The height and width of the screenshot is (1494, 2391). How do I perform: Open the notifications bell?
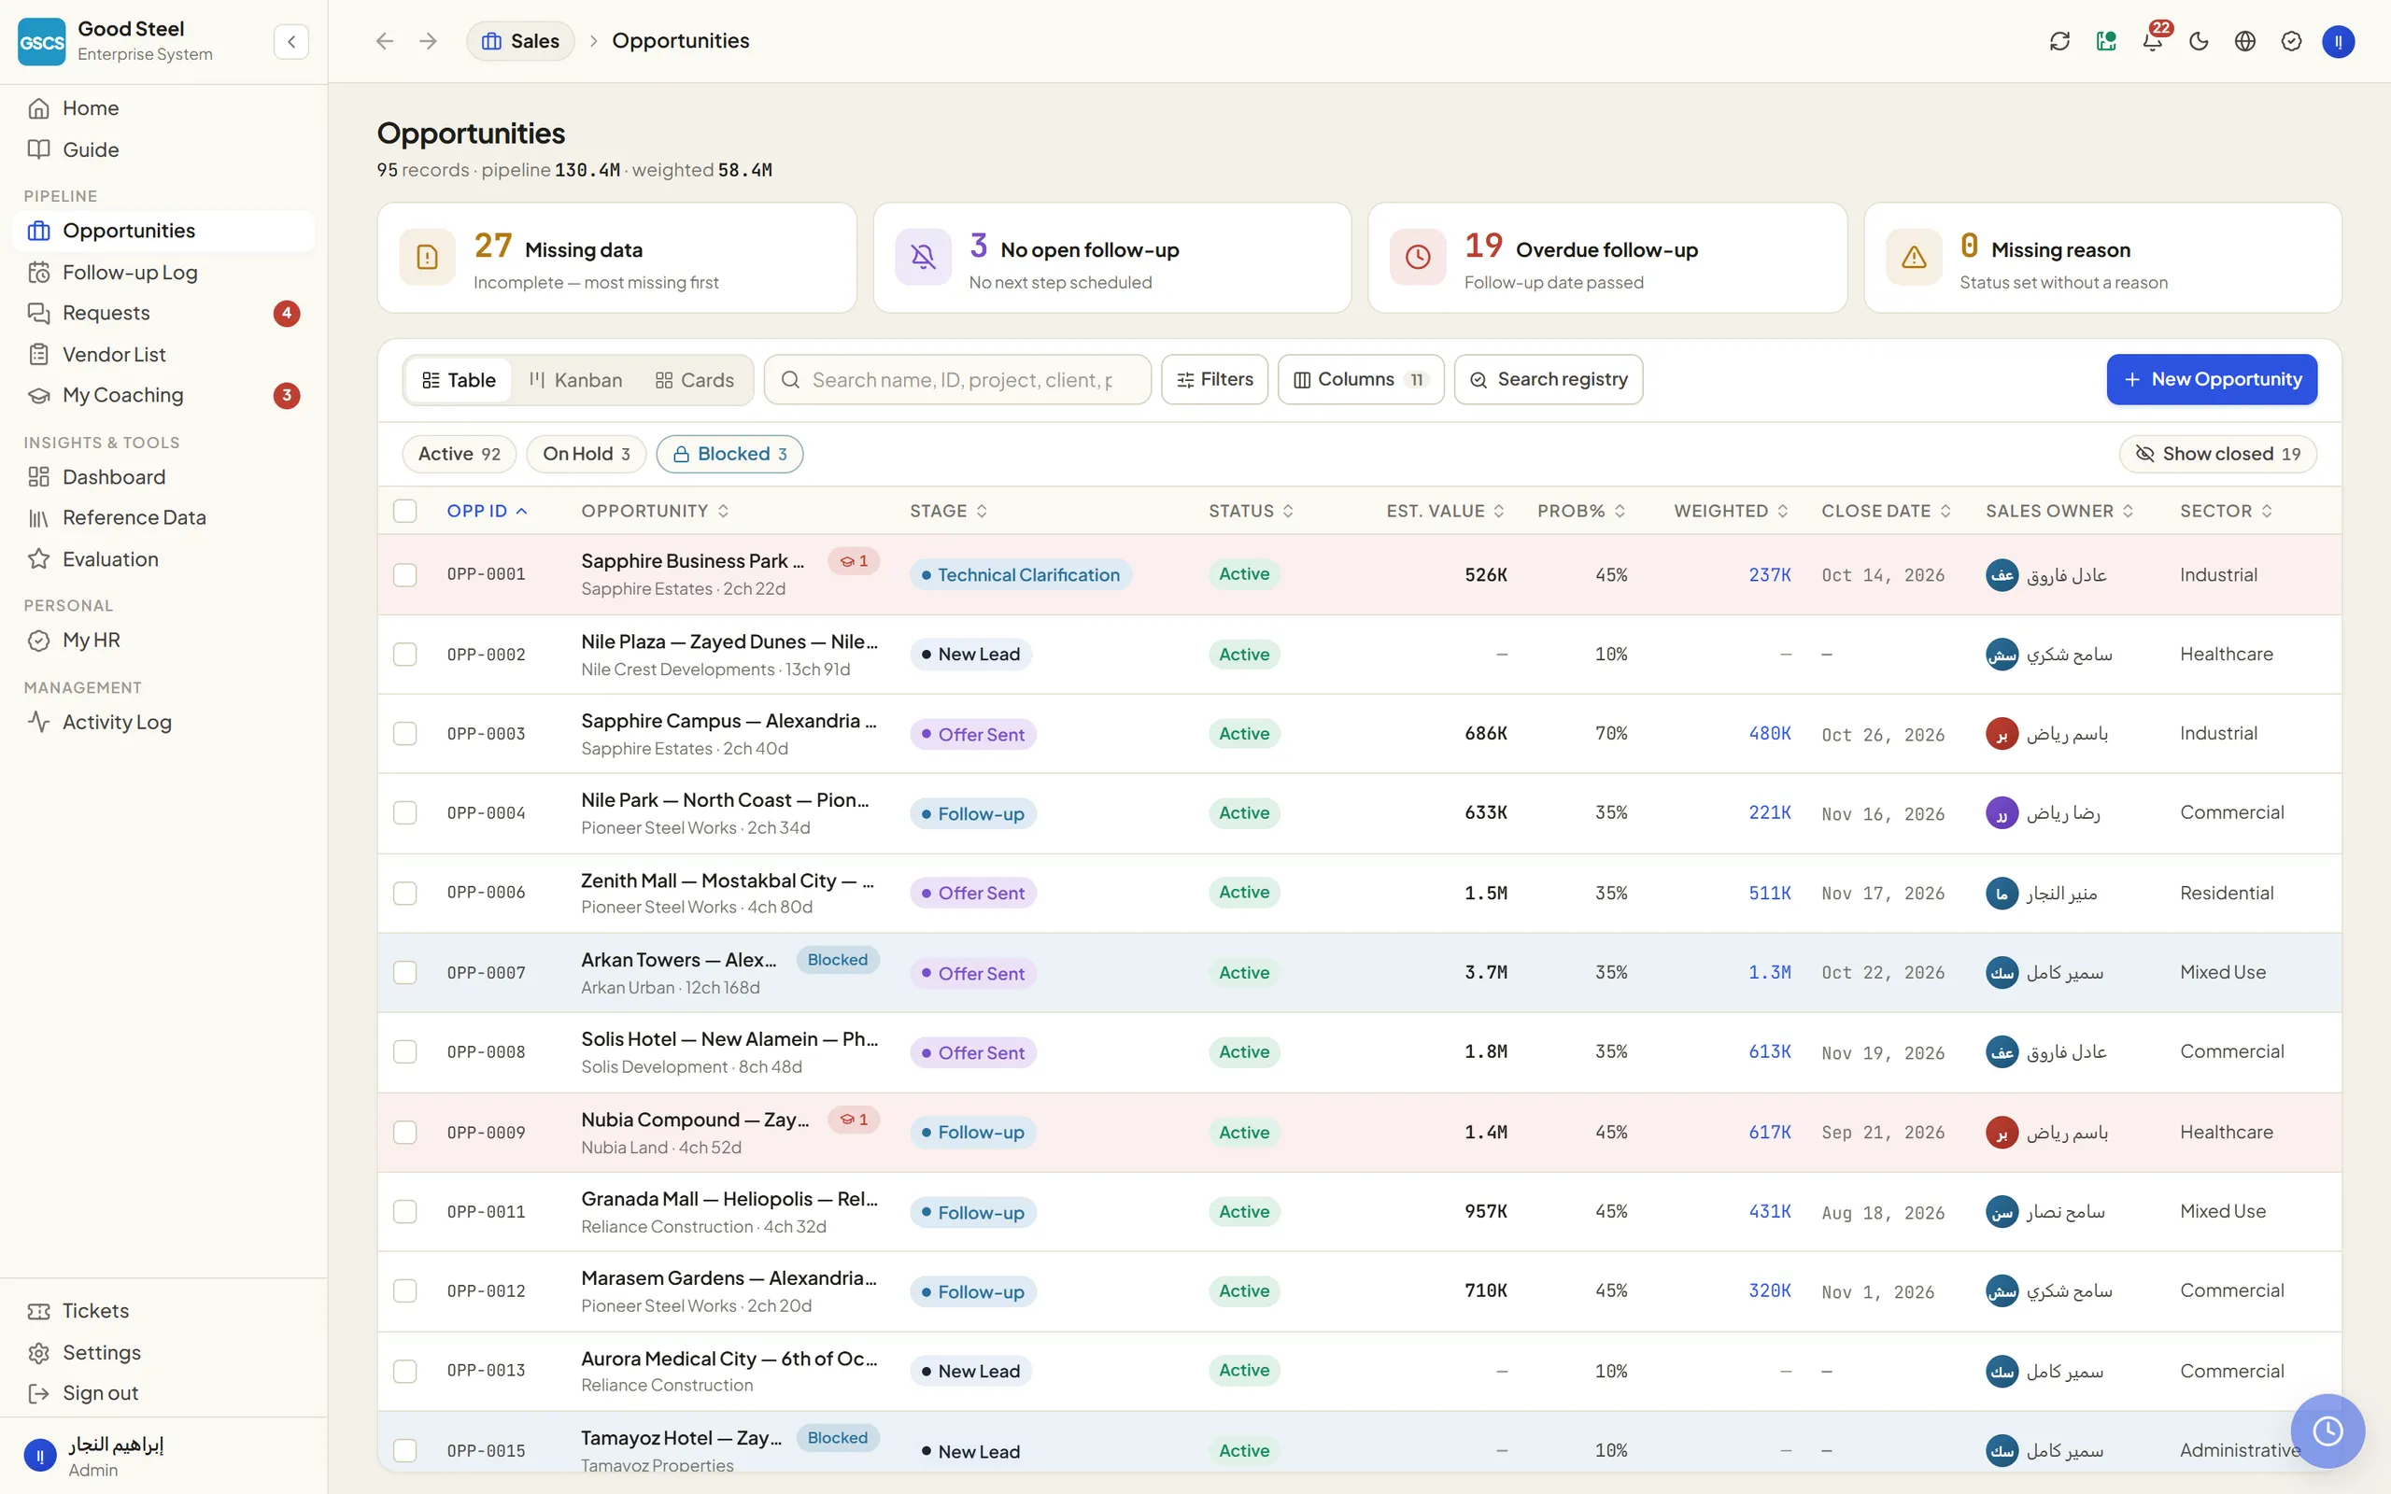[x=2152, y=41]
